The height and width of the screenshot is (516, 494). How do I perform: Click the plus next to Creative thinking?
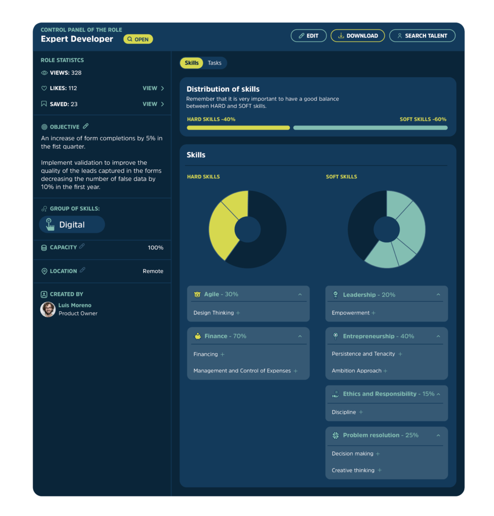pos(380,470)
